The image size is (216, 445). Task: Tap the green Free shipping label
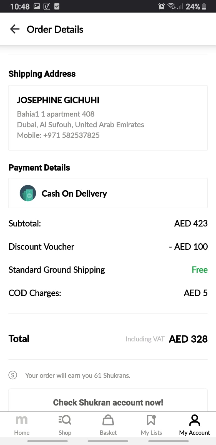click(x=200, y=270)
